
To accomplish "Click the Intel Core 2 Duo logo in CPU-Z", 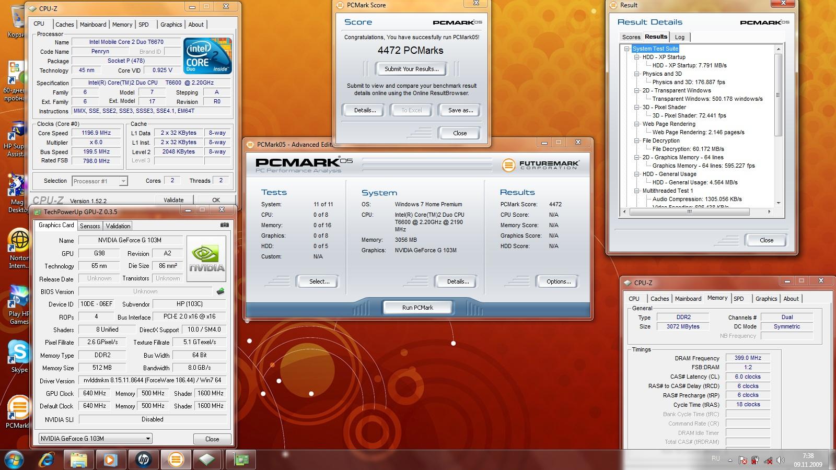I will coord(207,55).
